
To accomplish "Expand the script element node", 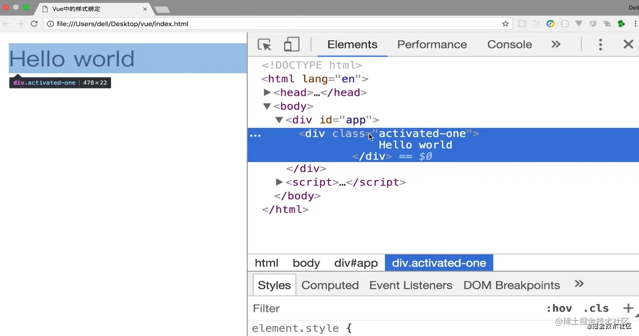I will (279, 182).
